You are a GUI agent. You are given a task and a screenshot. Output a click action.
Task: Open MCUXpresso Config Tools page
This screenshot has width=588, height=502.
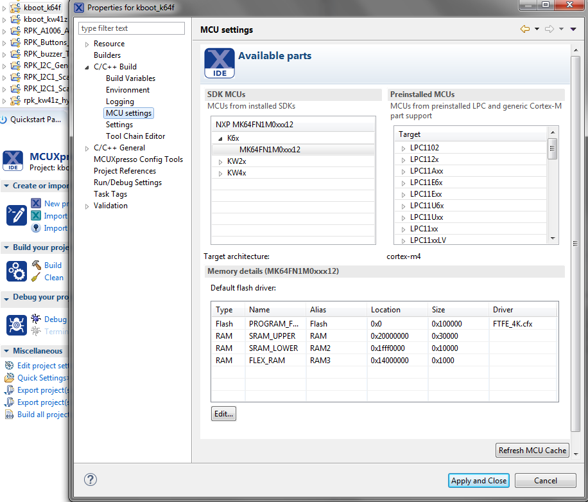(x=139, y=159)
